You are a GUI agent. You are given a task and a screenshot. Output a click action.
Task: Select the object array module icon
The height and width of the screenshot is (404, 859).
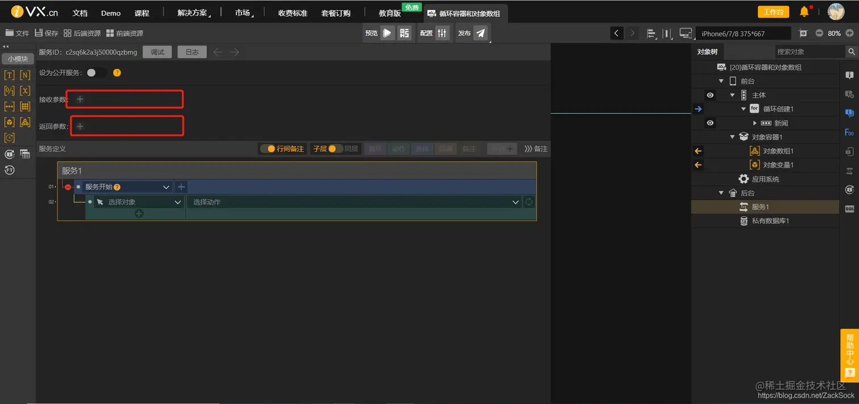coord(25,122)
